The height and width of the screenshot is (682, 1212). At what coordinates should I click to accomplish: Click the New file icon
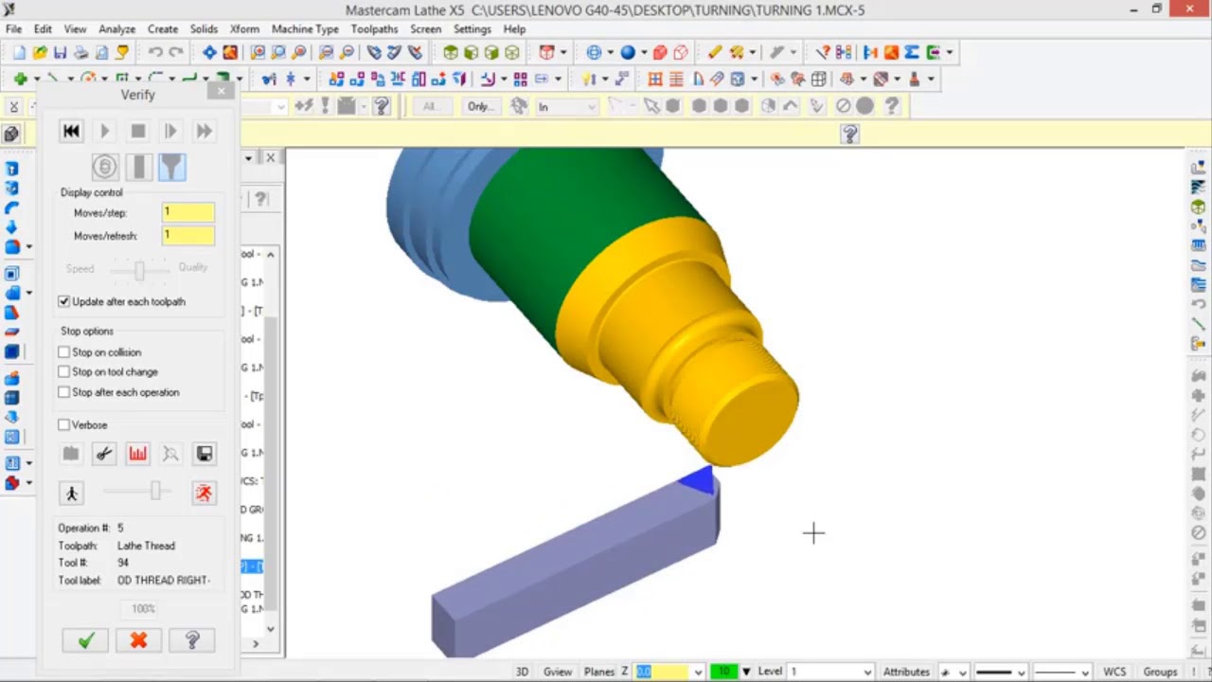pyautogui.click(x=19, y=53)
